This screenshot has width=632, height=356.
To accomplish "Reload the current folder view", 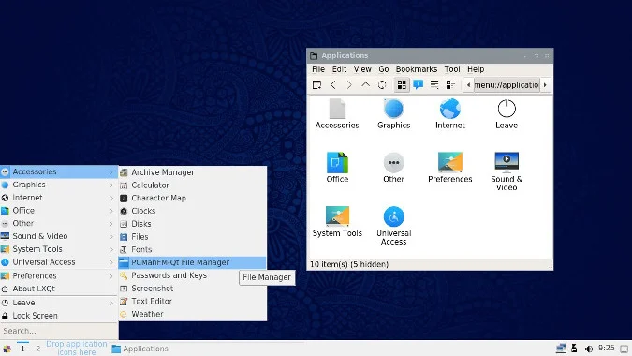I will click(382, 84).
